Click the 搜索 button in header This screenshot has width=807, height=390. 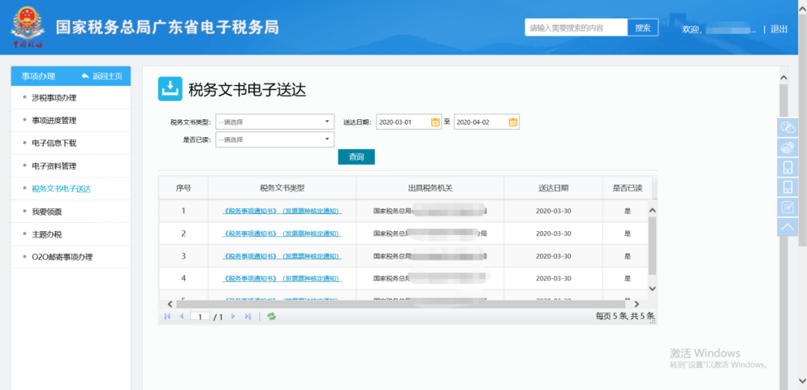click(x=643, y=28)
